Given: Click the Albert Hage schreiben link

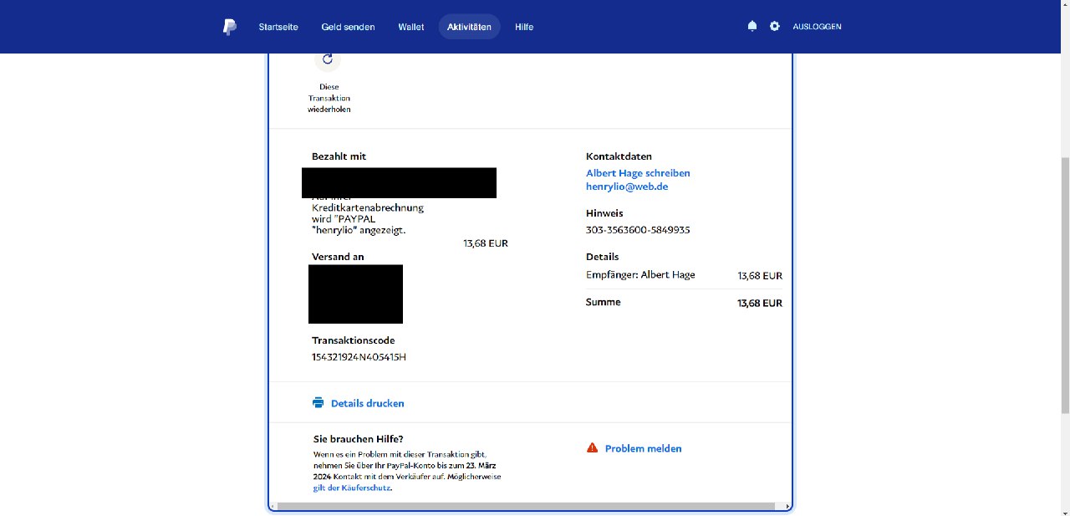Looking at the screenshot, I should [x=638, y=173].
